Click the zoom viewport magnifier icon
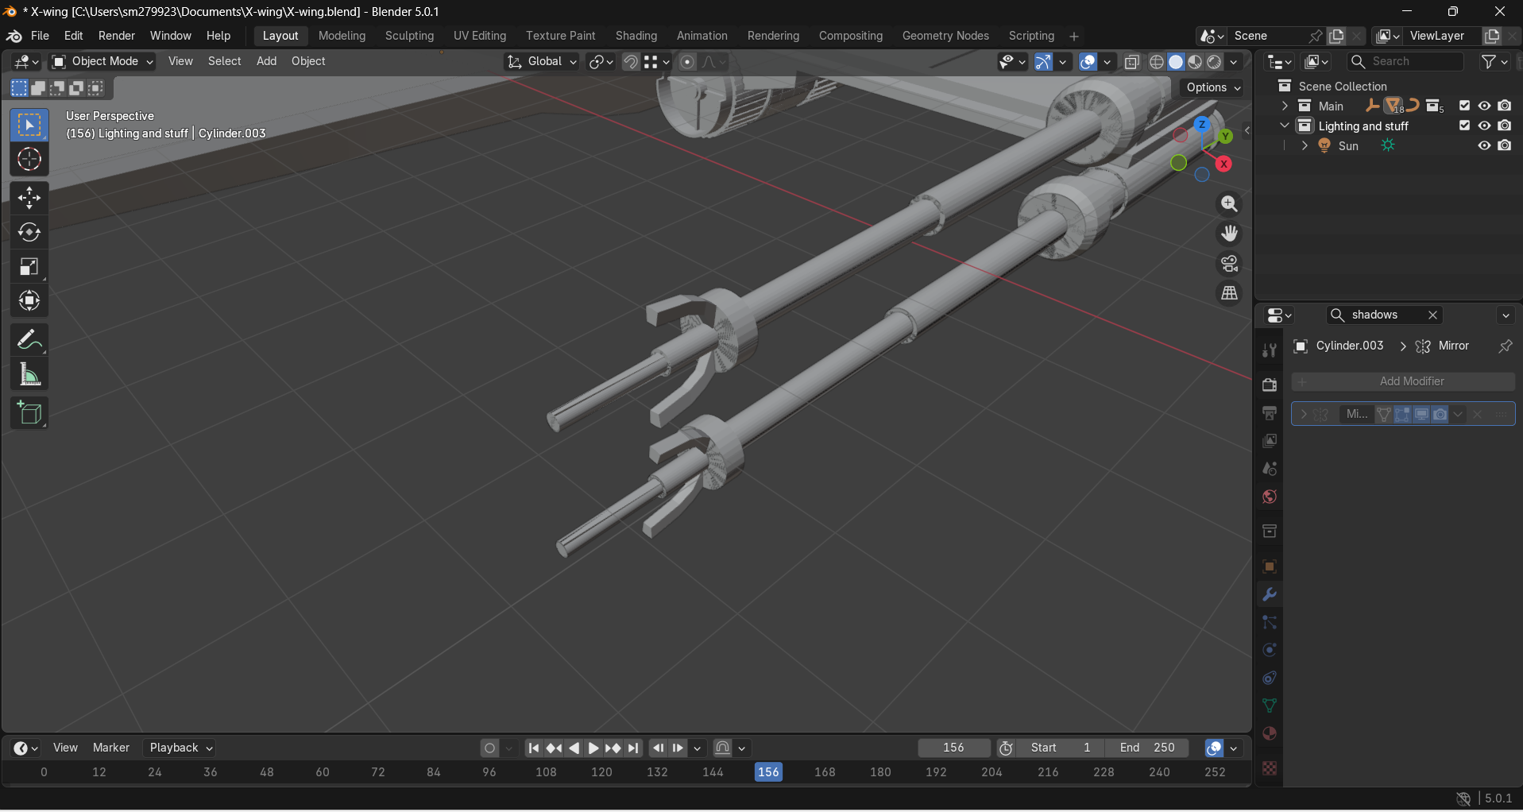The height and width of the screenshot is (812, 1523). coord(1229,204)
